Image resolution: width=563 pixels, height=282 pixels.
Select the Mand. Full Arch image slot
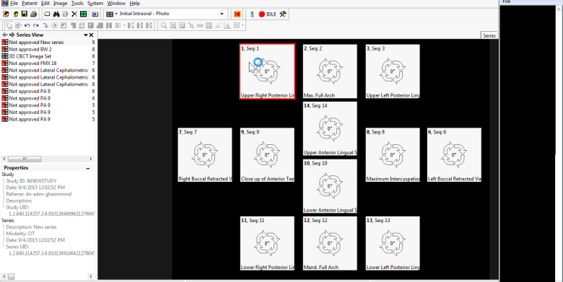330,243
